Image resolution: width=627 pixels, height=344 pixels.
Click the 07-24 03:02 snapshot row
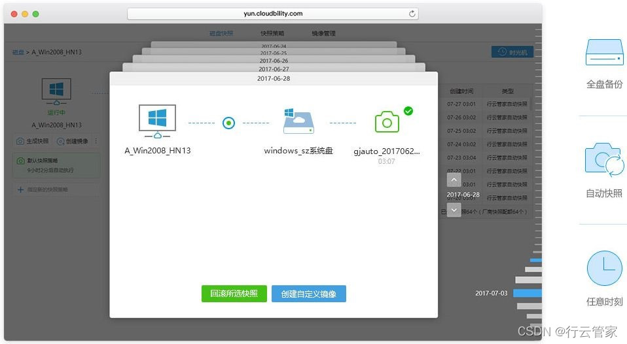(486, 144)
